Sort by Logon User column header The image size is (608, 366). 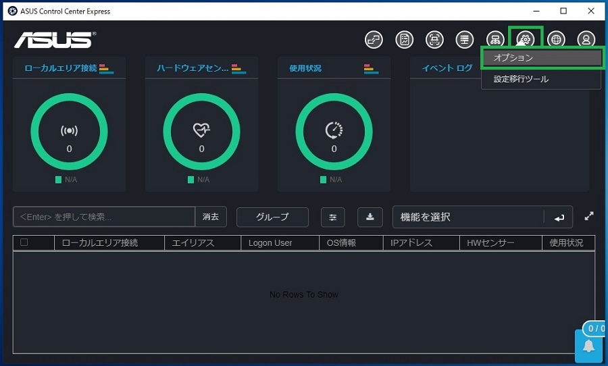(280, 242)
